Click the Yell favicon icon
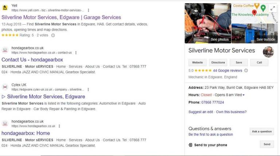 [5, 8]
